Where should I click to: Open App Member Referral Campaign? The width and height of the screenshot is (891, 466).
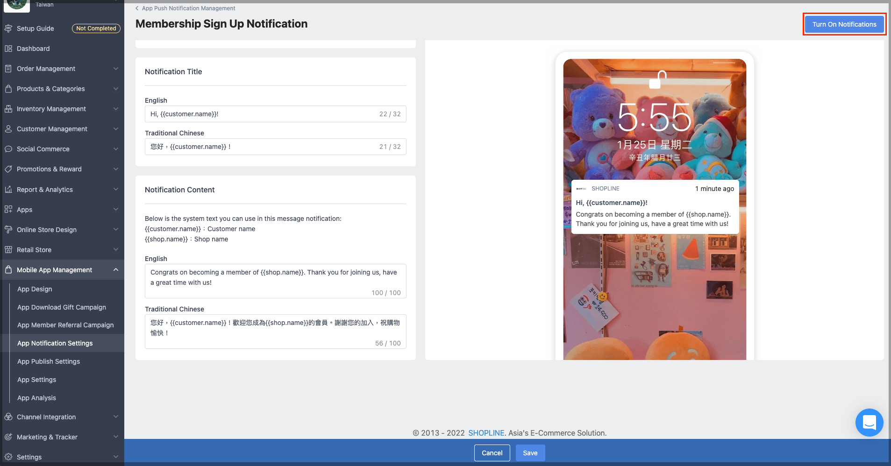(x=65, y=325)
